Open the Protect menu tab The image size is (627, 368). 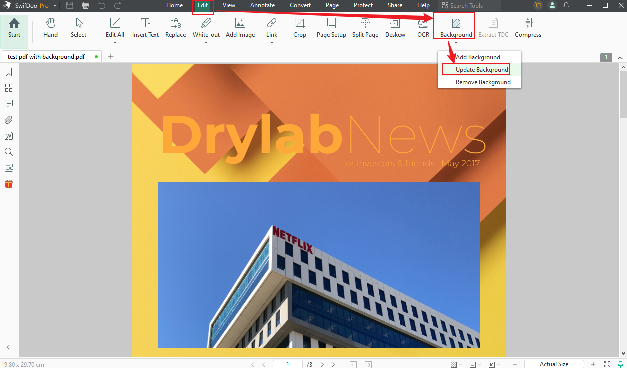363,5
